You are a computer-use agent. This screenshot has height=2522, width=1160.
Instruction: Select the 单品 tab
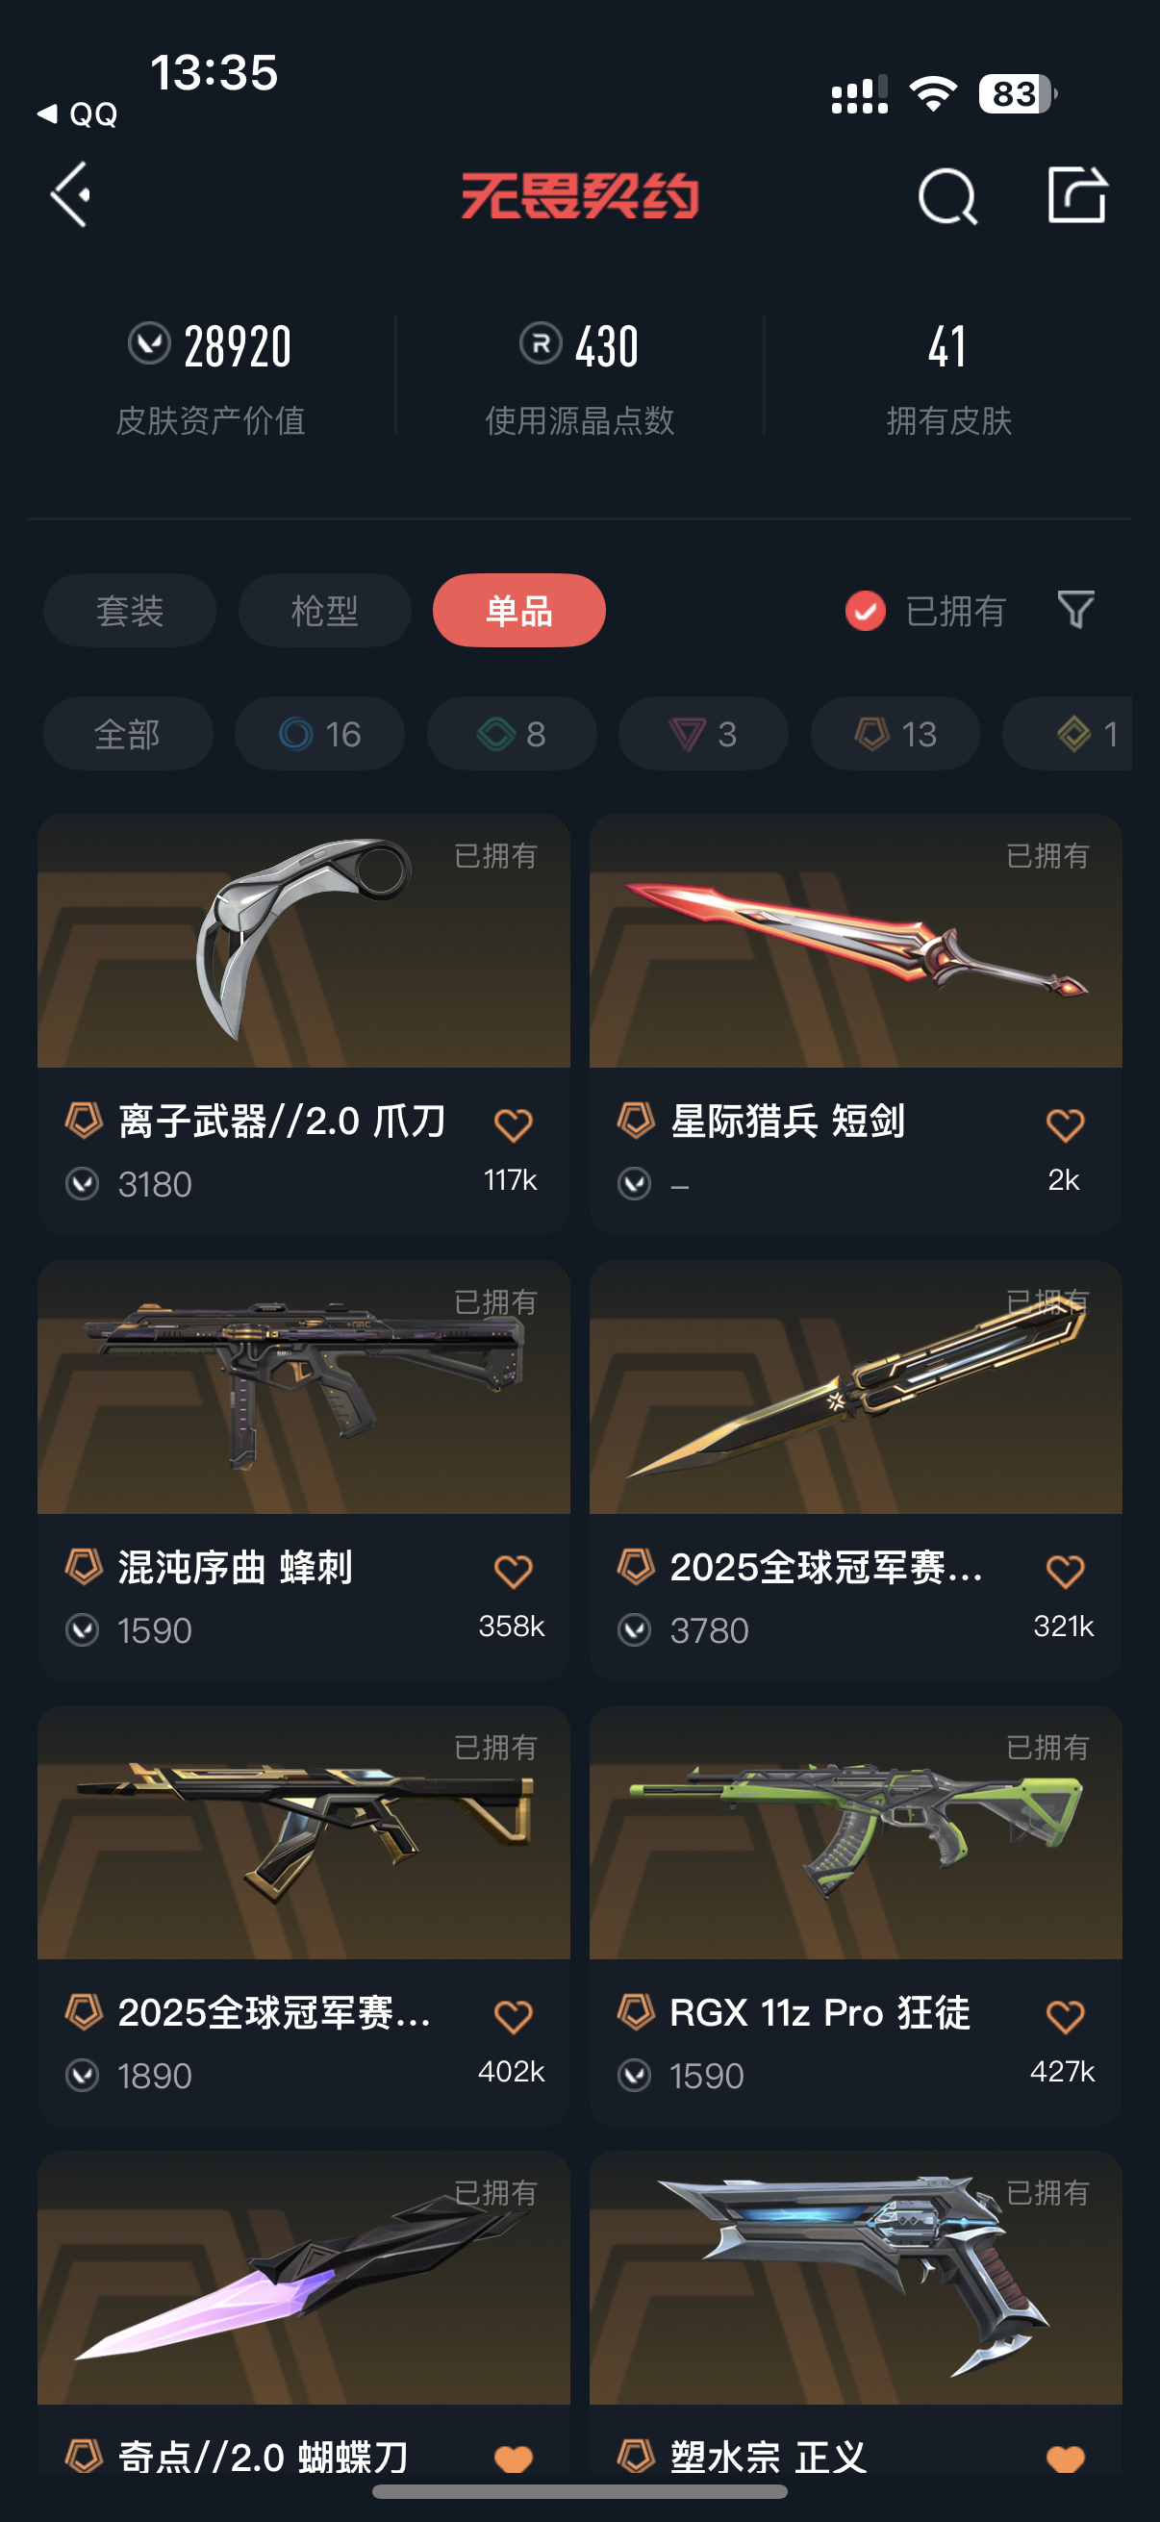[518, 610]
